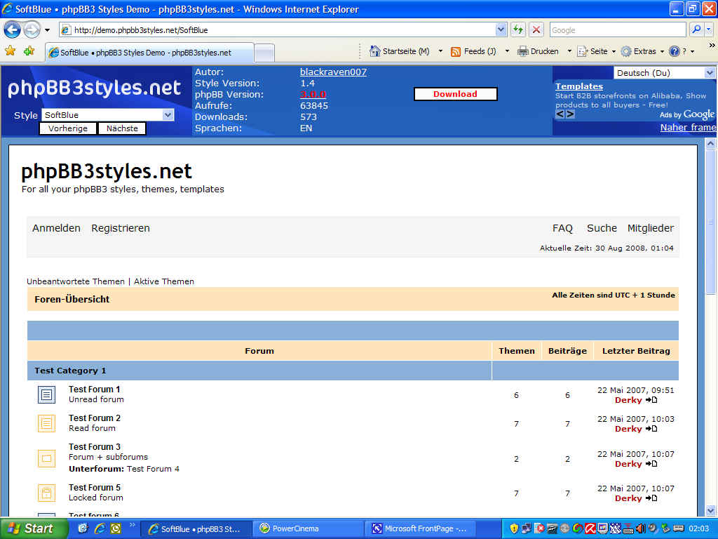Open the Mitglieder members link
Viewport: 718px width, 539px height.
tap(651, 228)
